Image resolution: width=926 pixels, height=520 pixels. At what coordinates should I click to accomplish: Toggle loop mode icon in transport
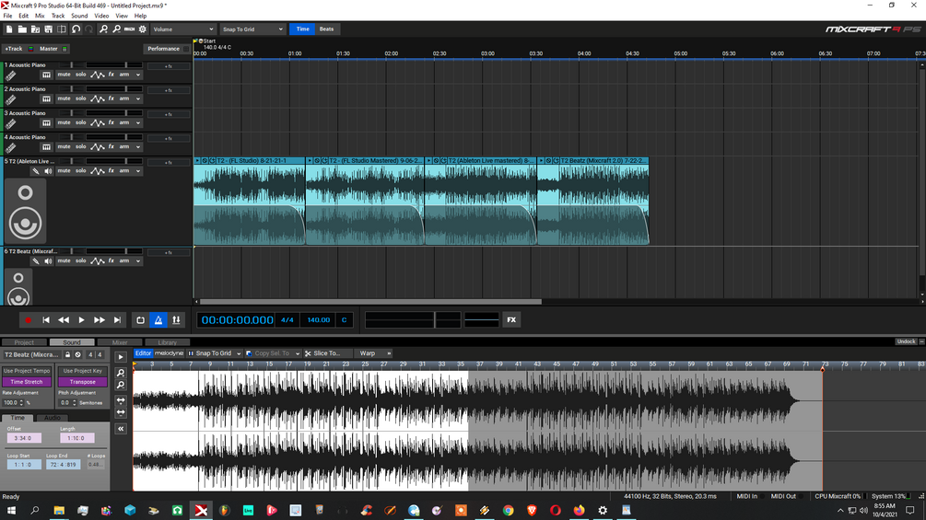click(141, 320)
